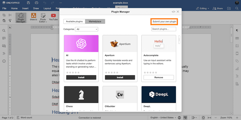This screenshot has width=241, height=120.
Task: Click the Search plugins input field
Action: pos(164,29)
